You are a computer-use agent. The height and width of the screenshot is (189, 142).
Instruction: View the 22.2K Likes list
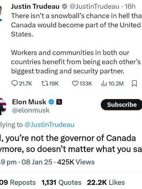click(106, 182)
